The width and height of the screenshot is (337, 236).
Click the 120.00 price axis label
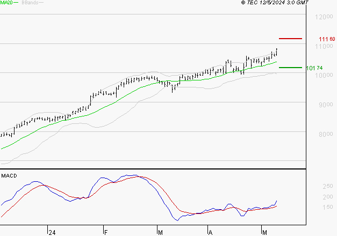click(x=324, y=17)
